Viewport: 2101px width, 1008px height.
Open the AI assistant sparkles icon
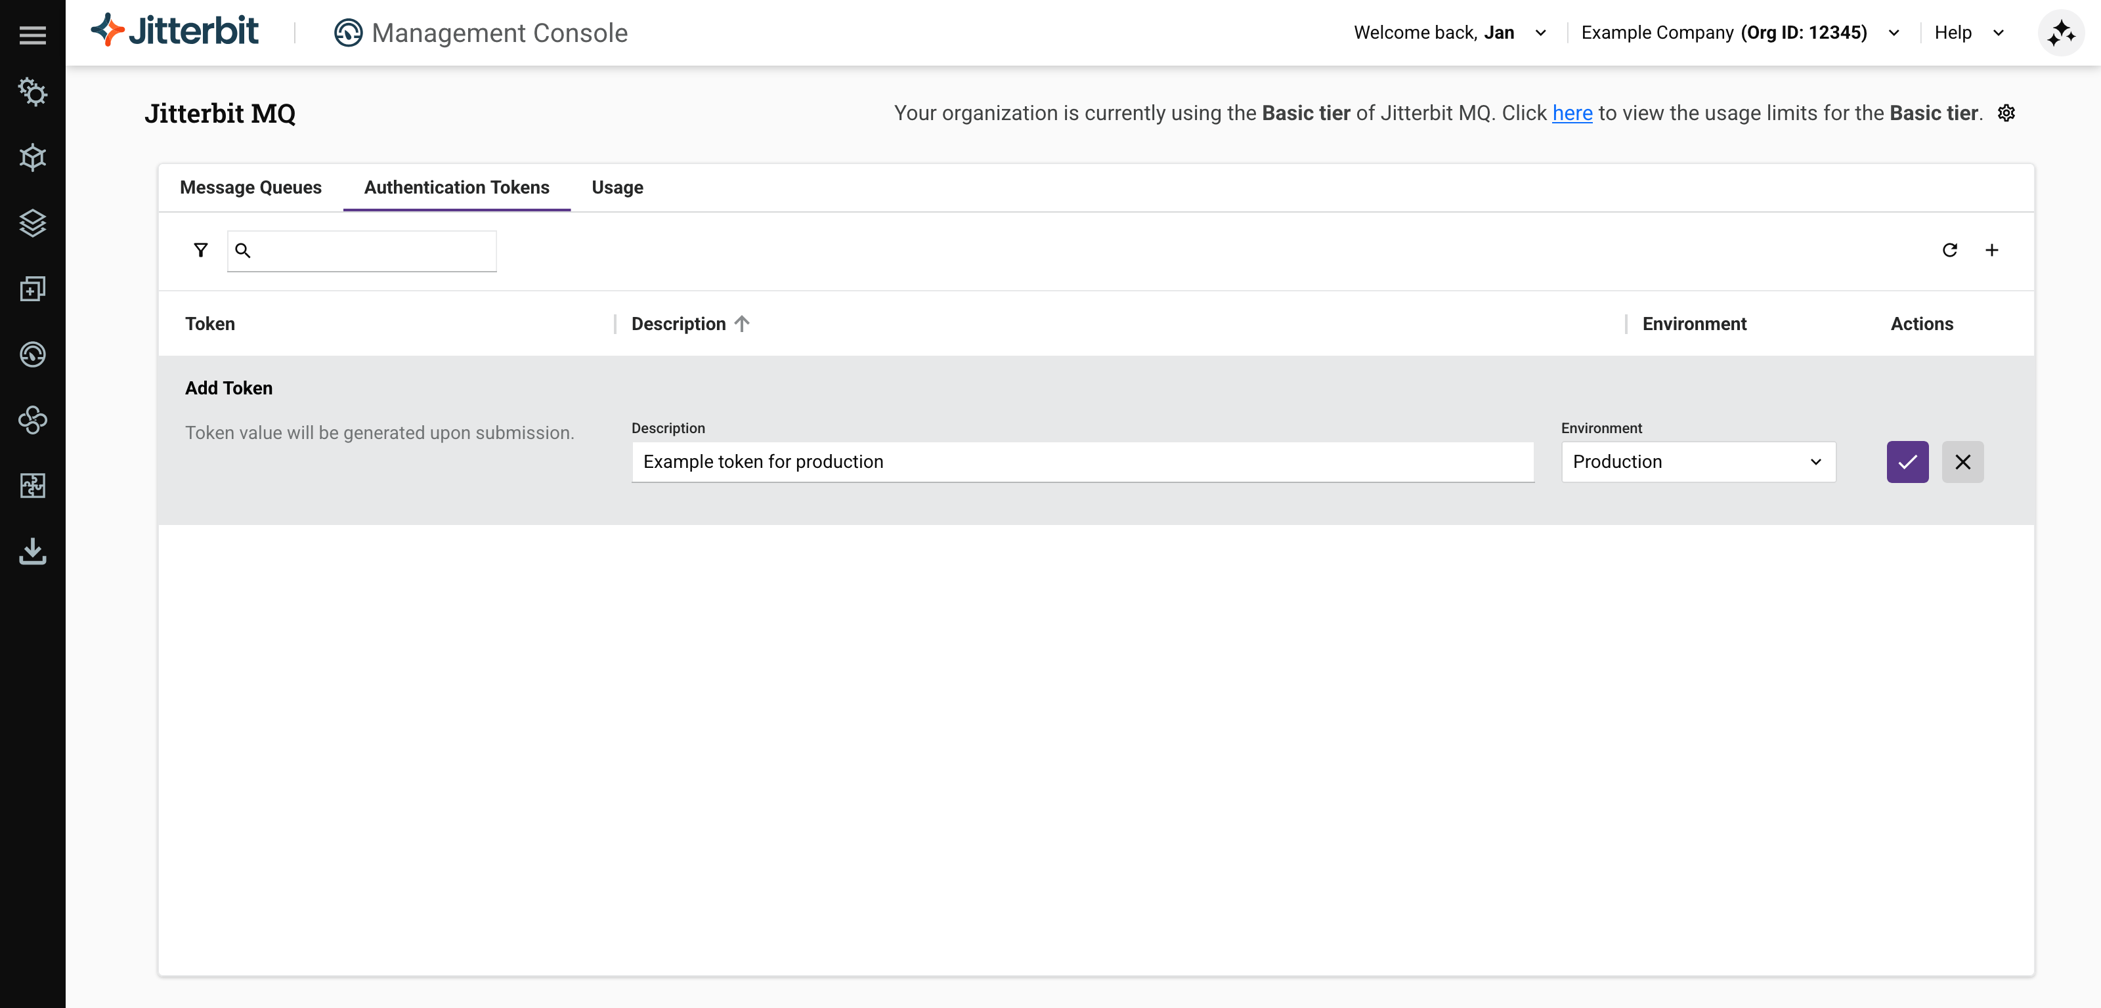(x=2061, y=33)
